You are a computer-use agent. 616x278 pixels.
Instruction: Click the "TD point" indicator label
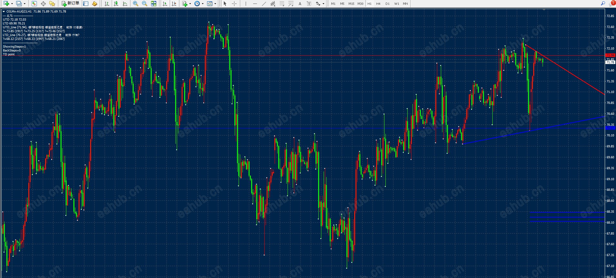coord(9,54)
